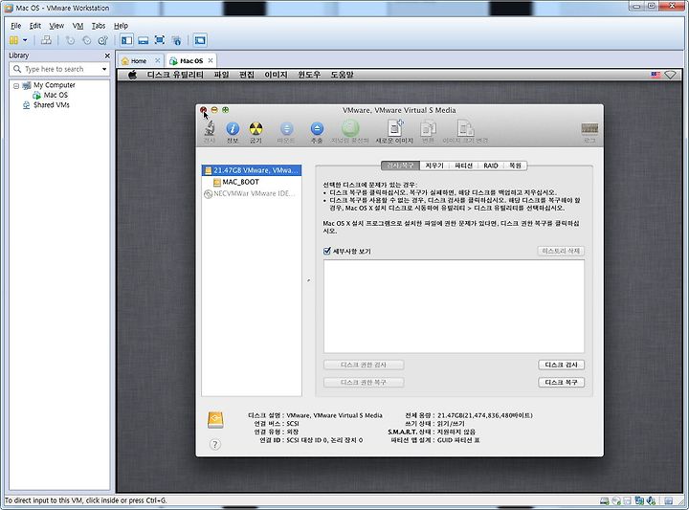689x510 pixels.
Task: Click the CD/DVD status bar icon
Action: pos(616,500)
